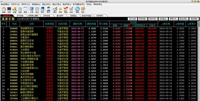Open the 季报 quarterly report icon

25,10
